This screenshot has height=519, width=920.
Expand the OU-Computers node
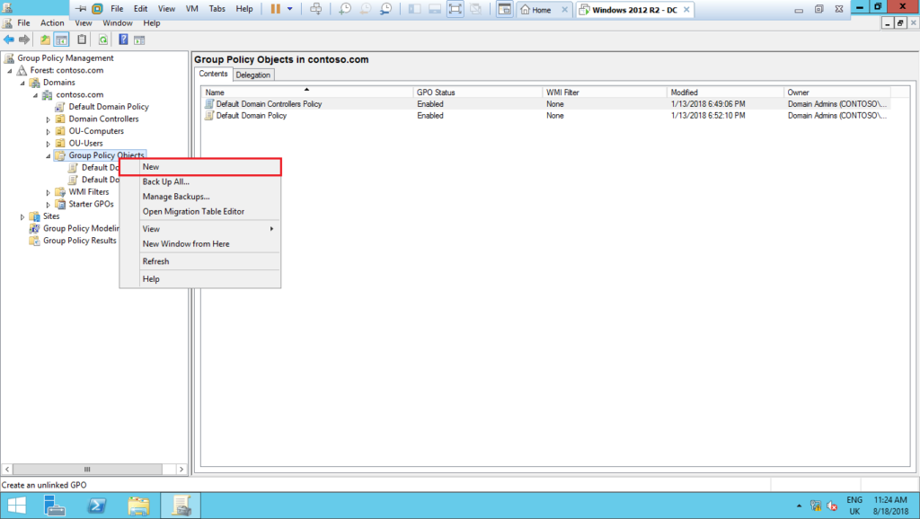(49, 131)
